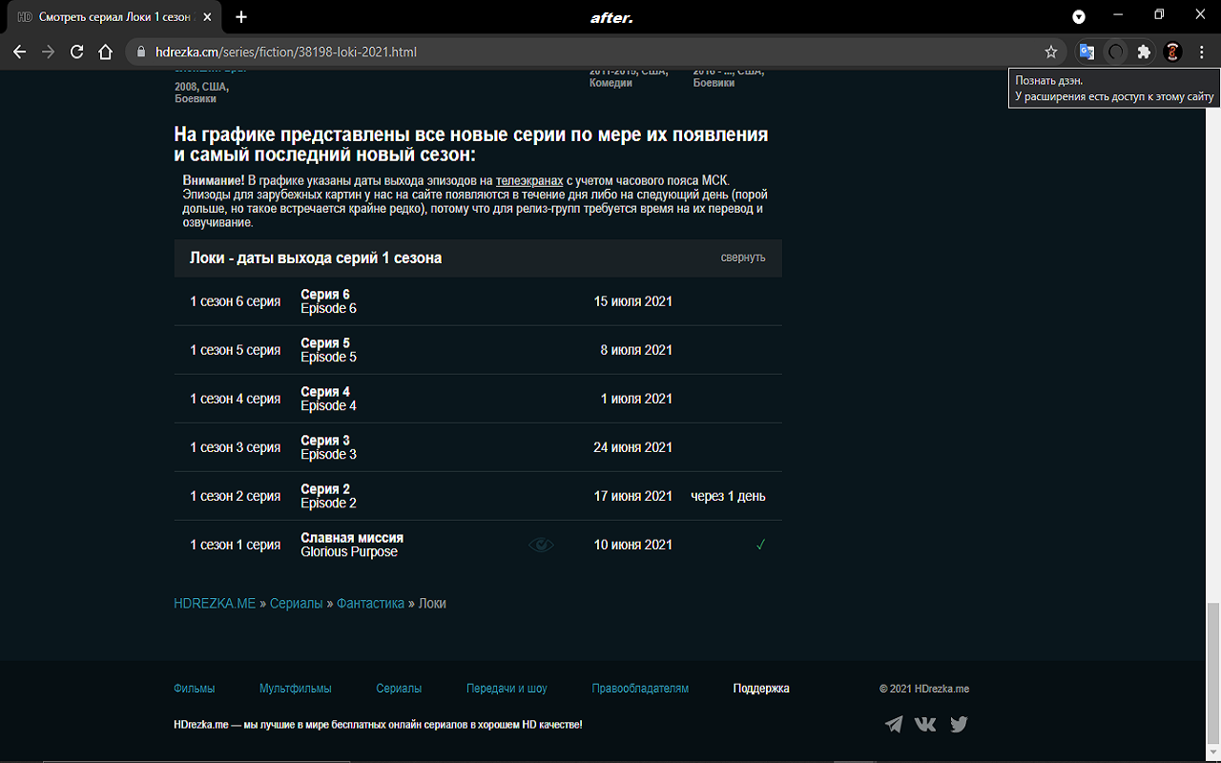
Task: Open Правообладателям footer link
Action: [640, 688]
